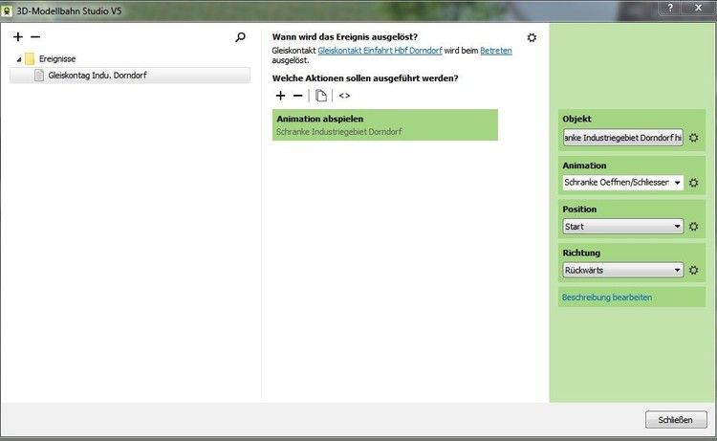717x441 pixels.
Task: Click the gear next to the Objekt field
Action: [694, 137]
